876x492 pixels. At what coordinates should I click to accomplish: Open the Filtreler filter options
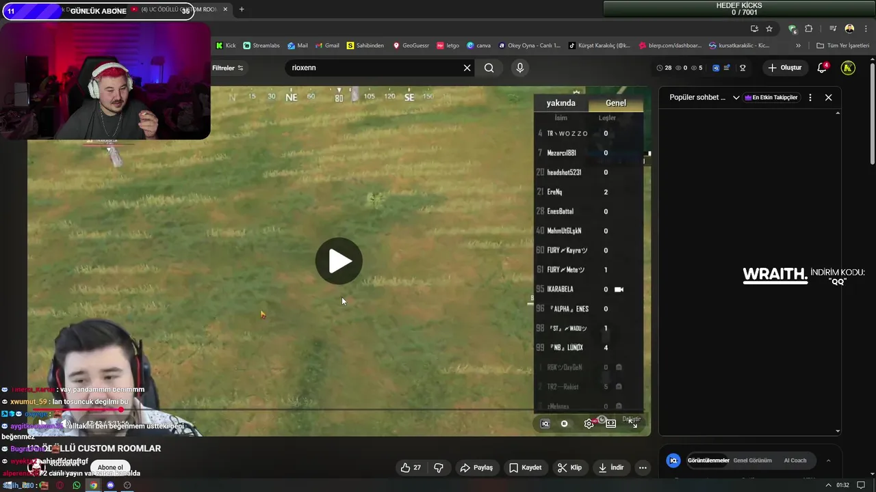click(x=228, y=68)
